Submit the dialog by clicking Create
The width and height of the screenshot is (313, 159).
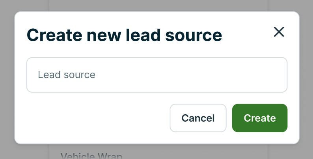pyautogui.click(x=259, y=118)
